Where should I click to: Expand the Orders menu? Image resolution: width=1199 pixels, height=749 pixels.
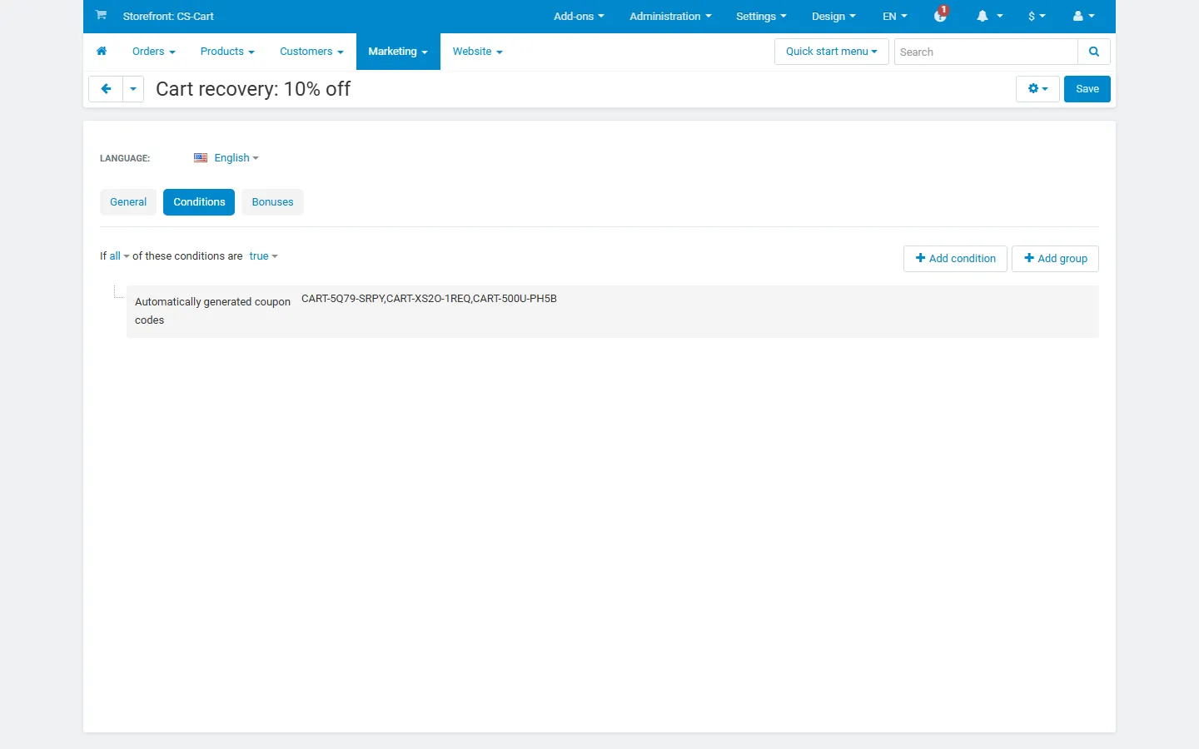click(154, 52)
